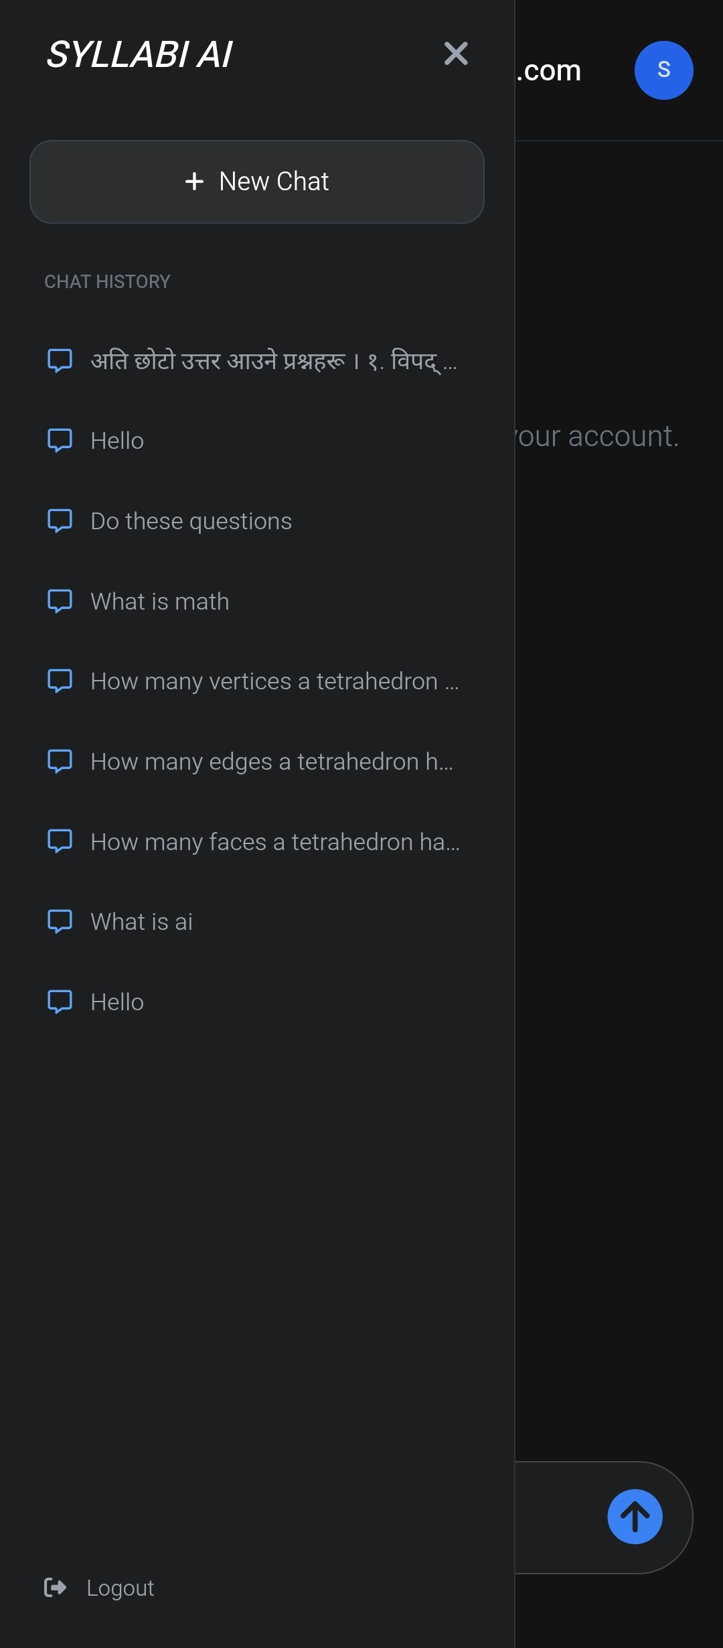Click the chat bubble icon beside What is ai
The image size is (723, 1648).
pos(61,921)
